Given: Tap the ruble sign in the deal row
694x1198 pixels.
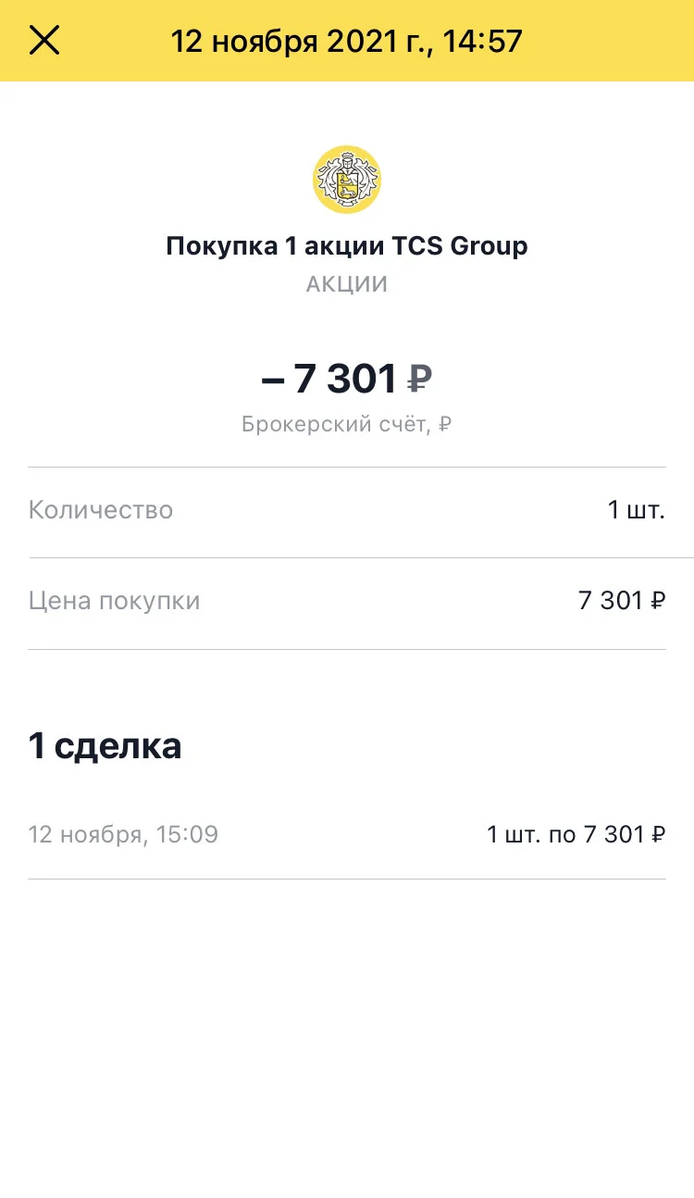Looking at the screenshot, I should (658, 835).
